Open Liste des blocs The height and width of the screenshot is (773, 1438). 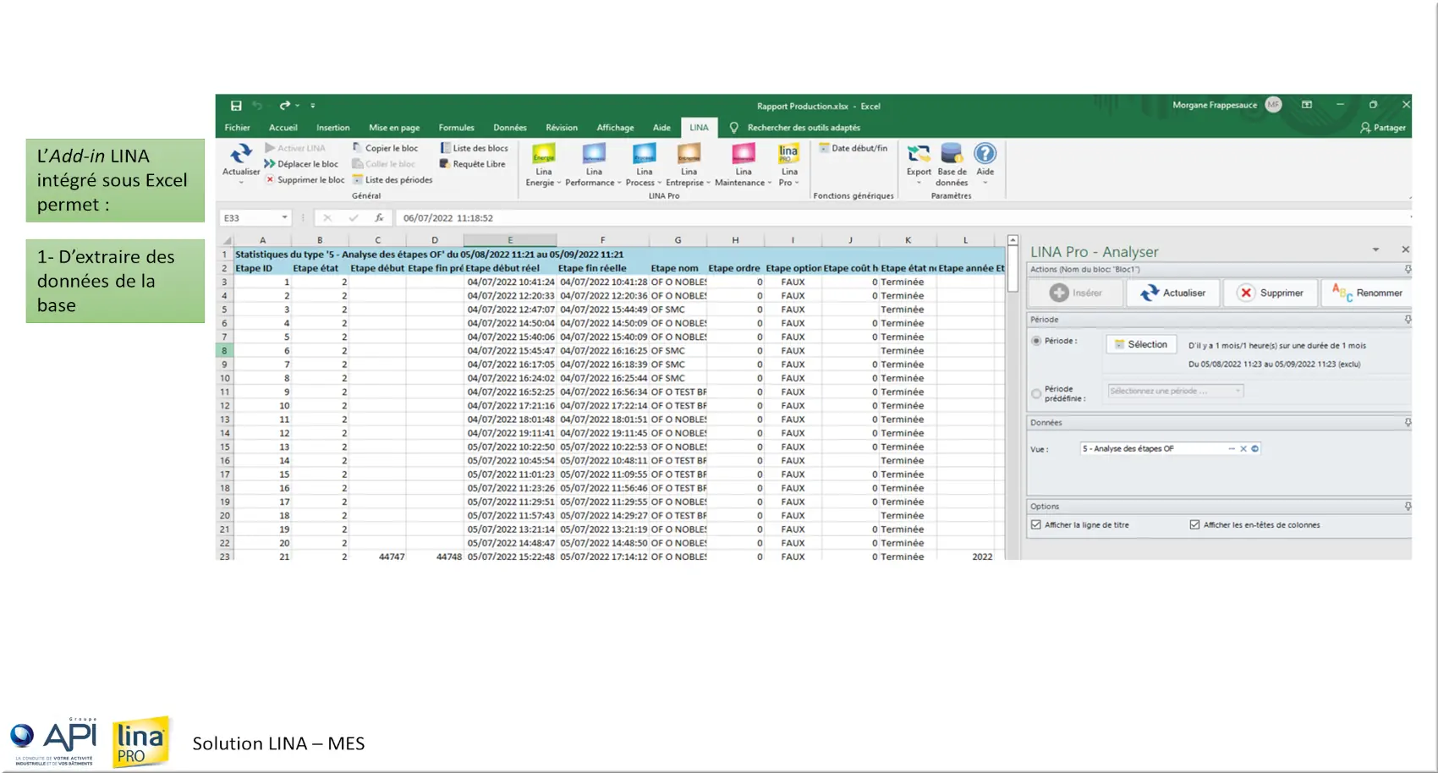click(475, 148)
